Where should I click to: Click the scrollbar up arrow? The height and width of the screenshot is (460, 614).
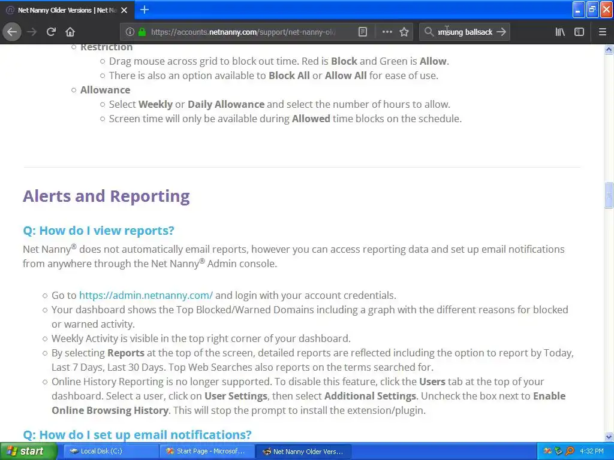pos(609,49)
